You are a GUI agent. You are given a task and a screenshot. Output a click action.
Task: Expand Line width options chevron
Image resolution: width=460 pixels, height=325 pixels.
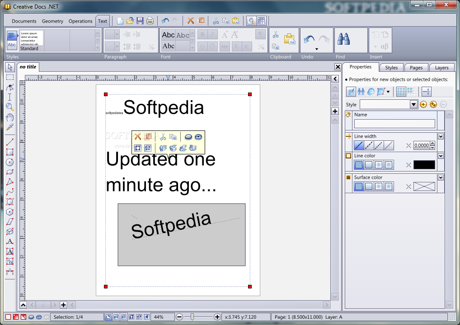coord(441,137)
